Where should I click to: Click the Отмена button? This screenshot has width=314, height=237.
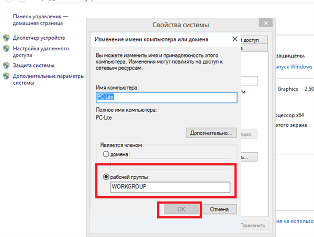219,209
